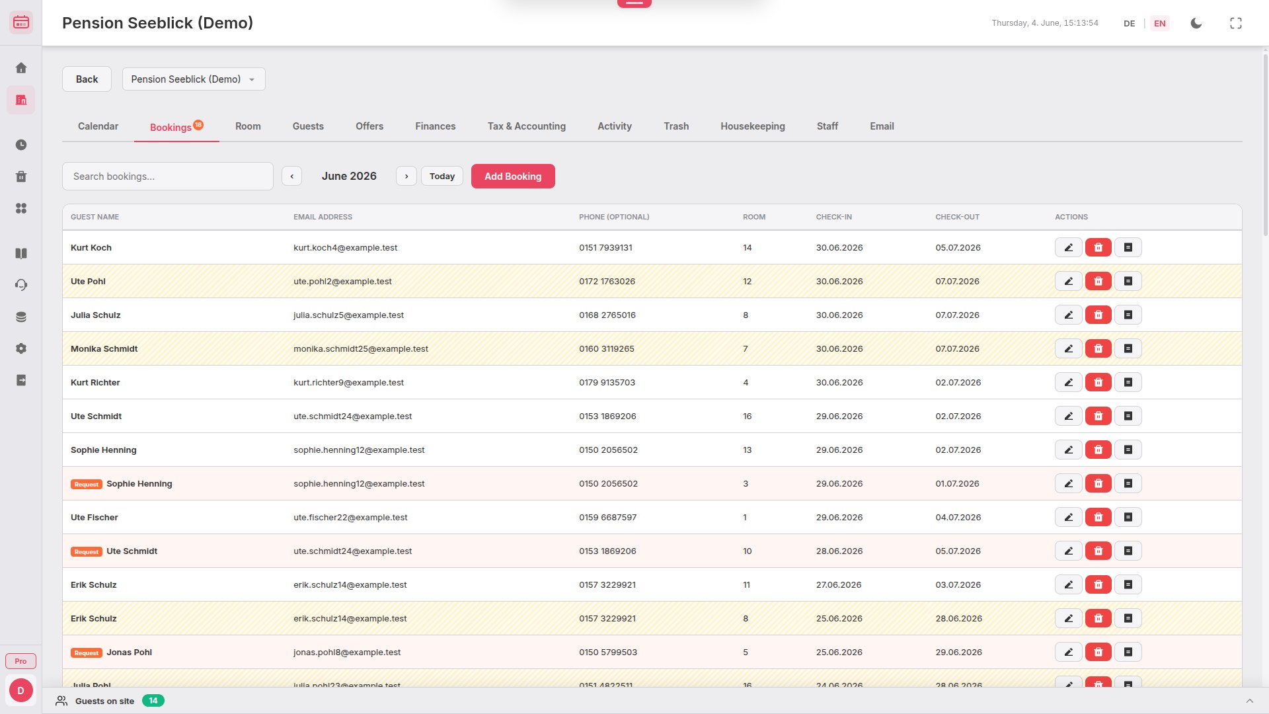Delete the Ute Pohl booking

tap(1098, 281)
